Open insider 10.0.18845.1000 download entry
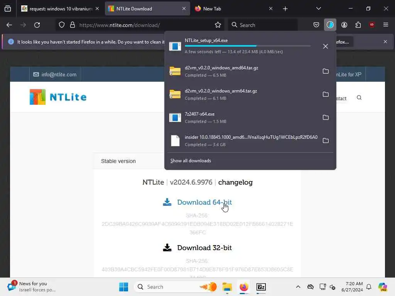 pos(242,141)
